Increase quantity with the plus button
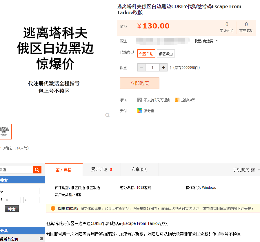Viewport: 260px width, 242px height. (x=163, y=67)
